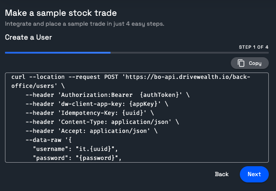Click the Back button
This screenshot has height=191, width=276.
pyautogui.click(x=221, y=174)
